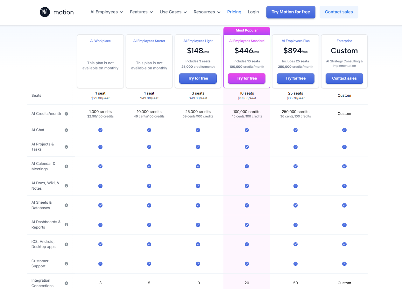This screenshot has width=402, height=289.
Task: Click the info icon next to AI Credits/month
Action: pyautogui.click(x=67, y=114)
